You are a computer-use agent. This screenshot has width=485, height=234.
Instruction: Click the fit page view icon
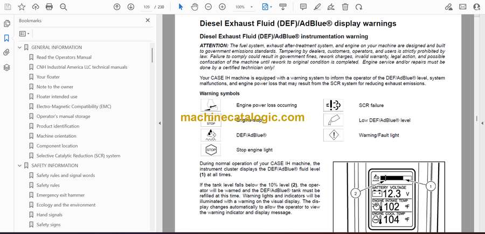(x=265, y=7)
